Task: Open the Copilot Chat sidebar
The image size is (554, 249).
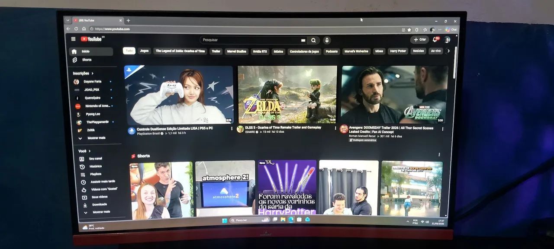Action: click(451, 30)
